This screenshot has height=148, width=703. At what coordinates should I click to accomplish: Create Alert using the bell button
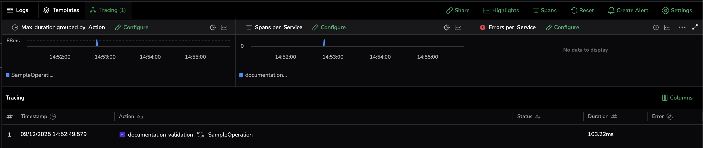pos(628,11)
